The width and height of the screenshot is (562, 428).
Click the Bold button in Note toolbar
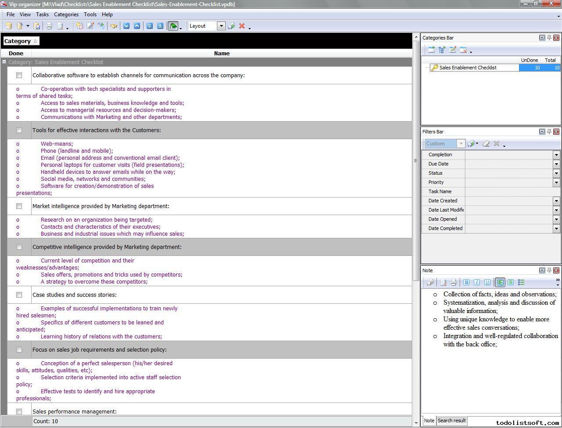pos(466,283)
